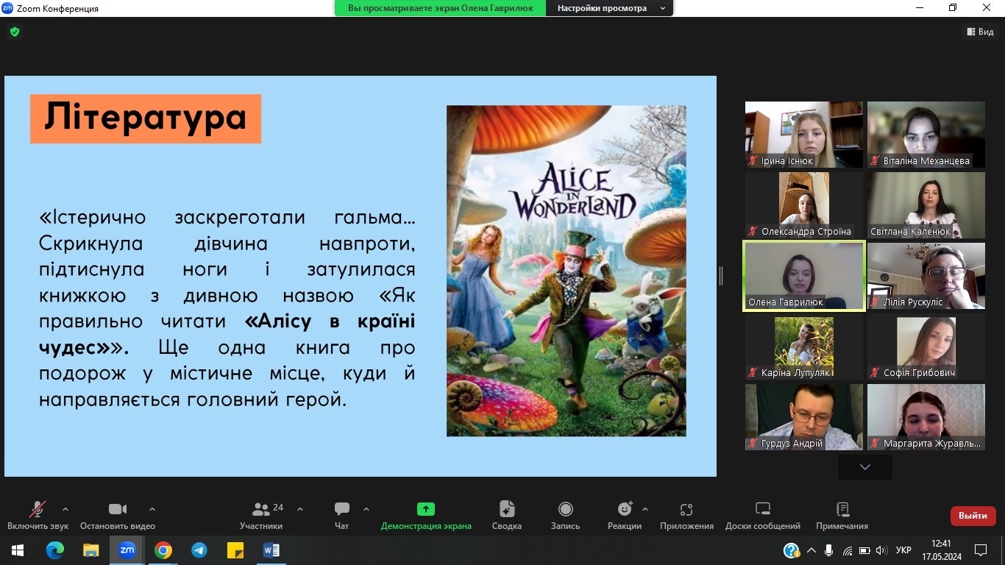Open the Участники participants panel
1005x565 pixels.
pyautogui.click(x=261, y=515)
